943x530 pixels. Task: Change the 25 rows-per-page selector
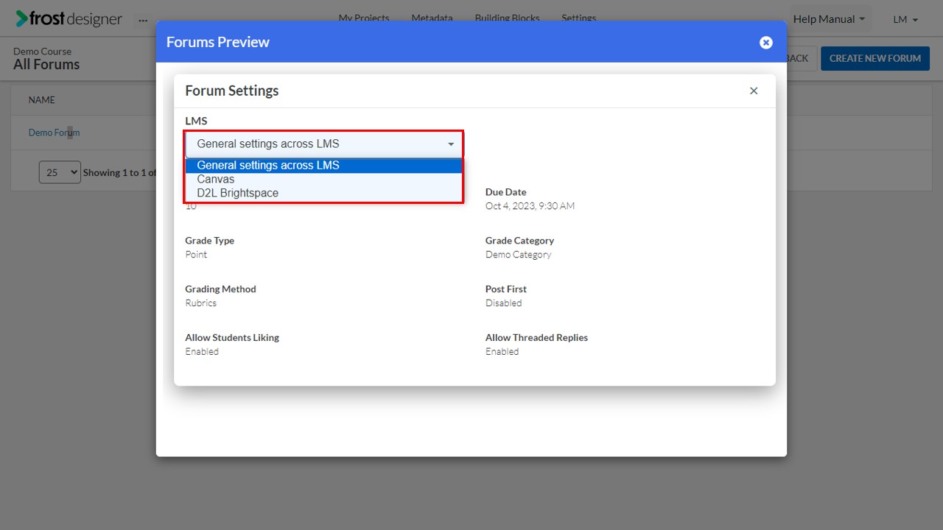click(x=60, y=172)
